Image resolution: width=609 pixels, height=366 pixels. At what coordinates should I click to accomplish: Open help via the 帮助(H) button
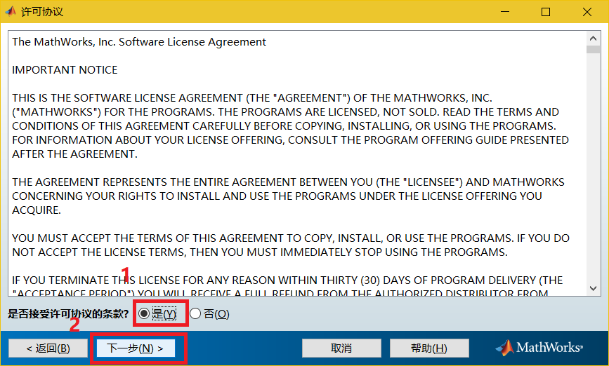428,348
